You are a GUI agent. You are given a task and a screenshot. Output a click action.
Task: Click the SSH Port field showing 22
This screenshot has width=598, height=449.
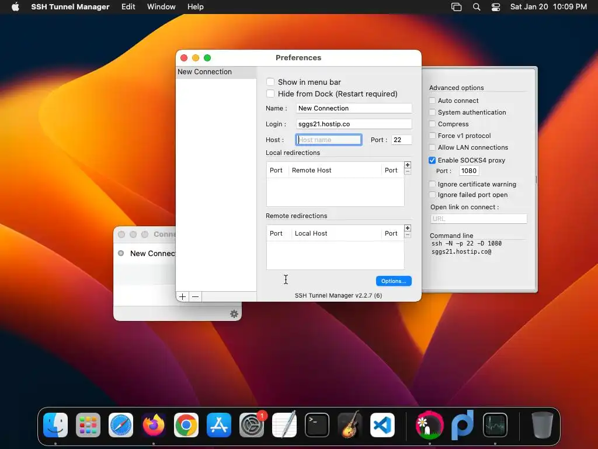pyautogui.click(x=402, y=140)
